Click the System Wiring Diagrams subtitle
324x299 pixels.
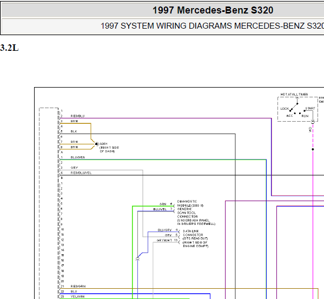coord(212,26)
